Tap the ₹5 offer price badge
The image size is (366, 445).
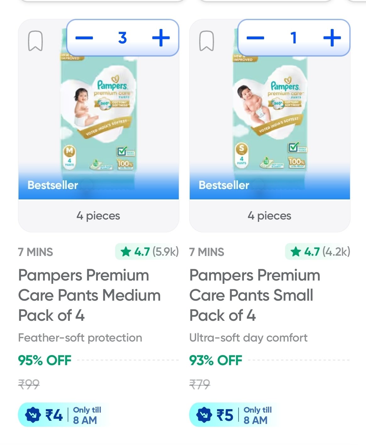(225, 415)
